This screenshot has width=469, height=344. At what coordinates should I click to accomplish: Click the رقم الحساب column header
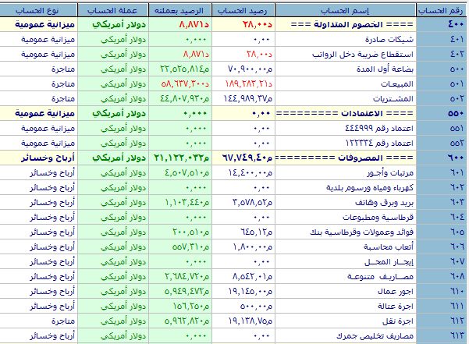(441, 10)
